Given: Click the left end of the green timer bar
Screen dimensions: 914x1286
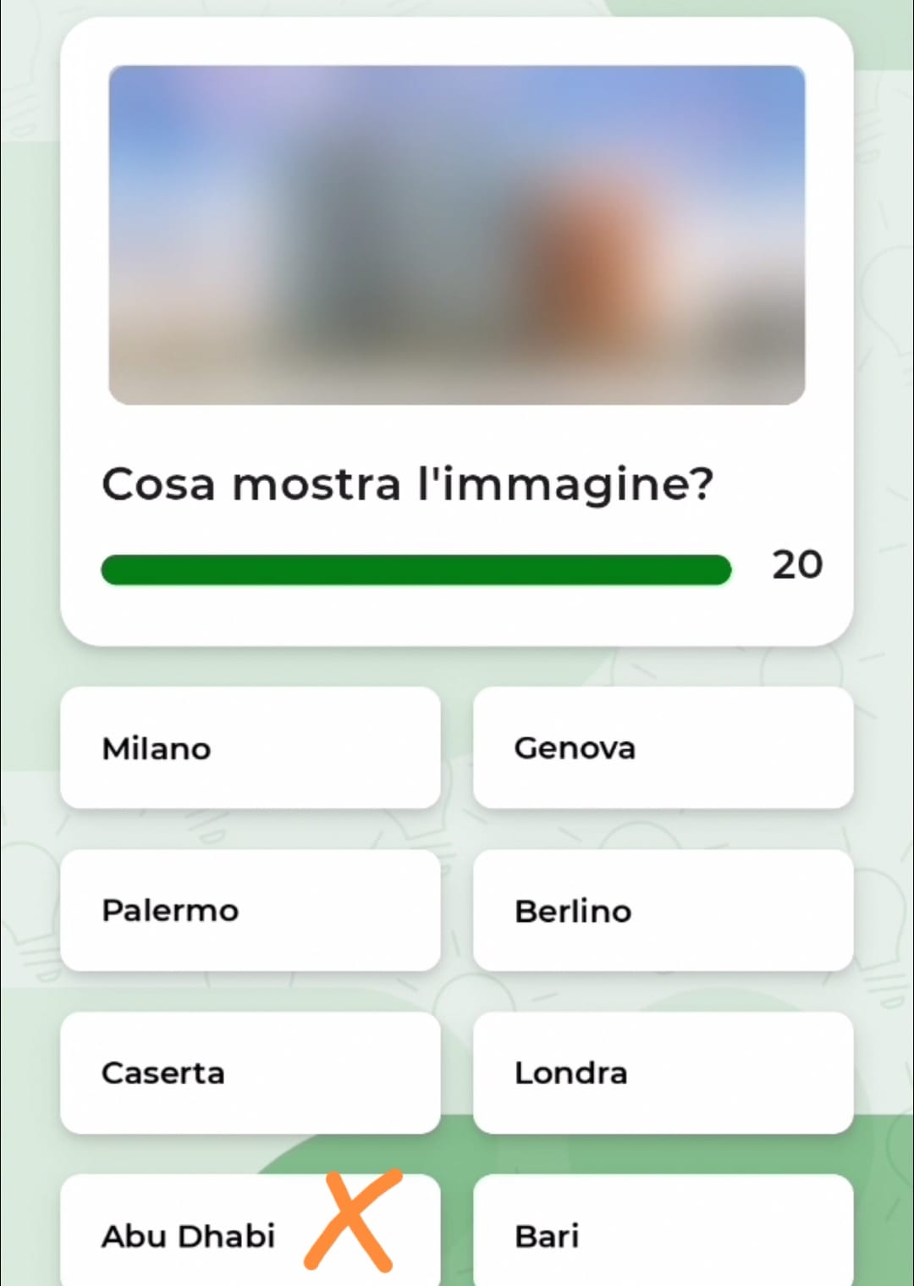Looking at the screenshot, I should pyautogui.click(x=114, y=570).
